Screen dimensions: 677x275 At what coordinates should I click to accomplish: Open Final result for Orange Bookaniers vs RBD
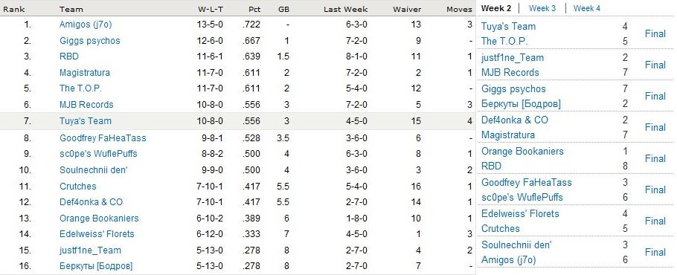pyautogui.click(x=655, y=158)
